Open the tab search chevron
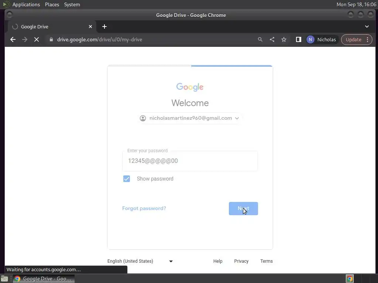378x283 pixels. point(367,27)
